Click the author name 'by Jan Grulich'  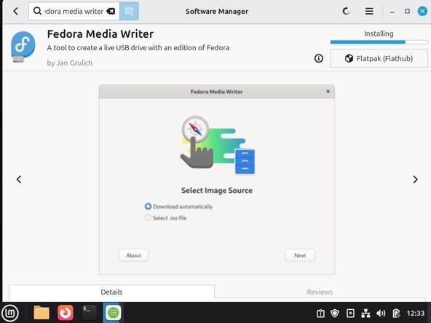click(x=70, y=63)
